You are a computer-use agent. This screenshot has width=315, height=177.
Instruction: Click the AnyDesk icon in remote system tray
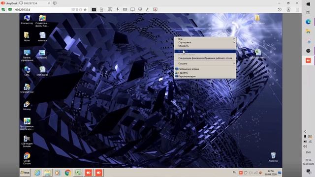click(x=241, y=173)
